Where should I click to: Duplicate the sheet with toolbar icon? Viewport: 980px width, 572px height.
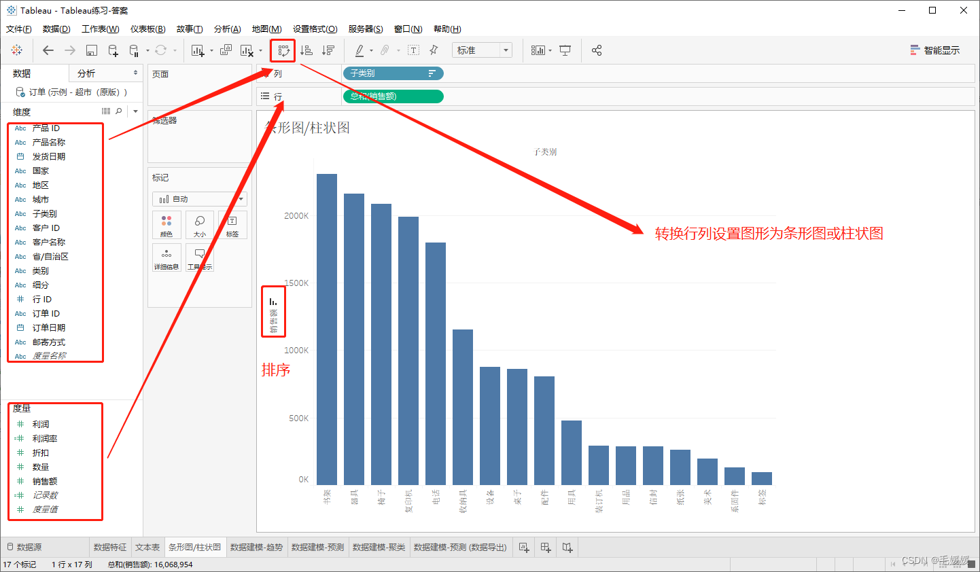226,50
